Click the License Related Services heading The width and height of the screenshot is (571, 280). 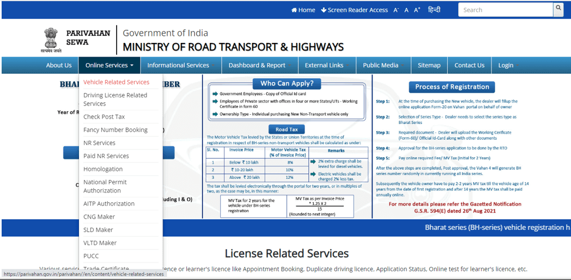(287, 253)
